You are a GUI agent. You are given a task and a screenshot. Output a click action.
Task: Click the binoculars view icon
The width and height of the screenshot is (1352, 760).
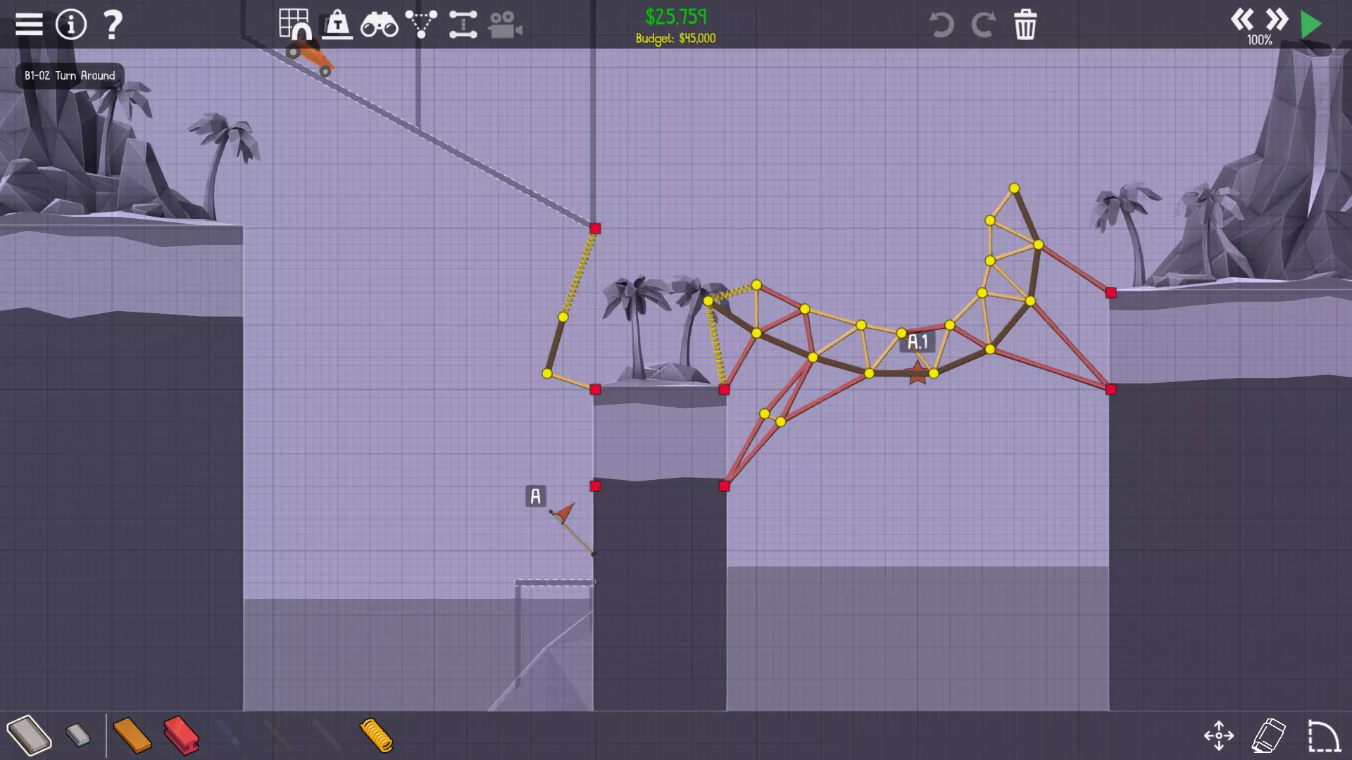click(x=379, y=26)
